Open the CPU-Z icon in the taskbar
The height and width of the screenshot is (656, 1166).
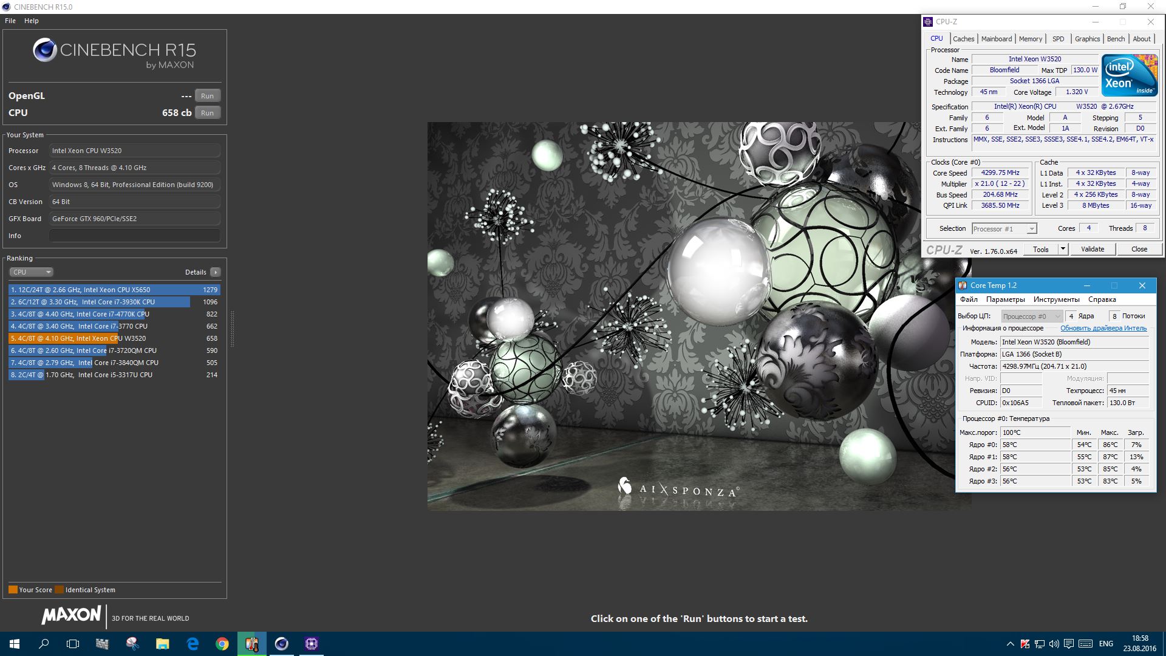pyautogui.click(x=312, y=644)
